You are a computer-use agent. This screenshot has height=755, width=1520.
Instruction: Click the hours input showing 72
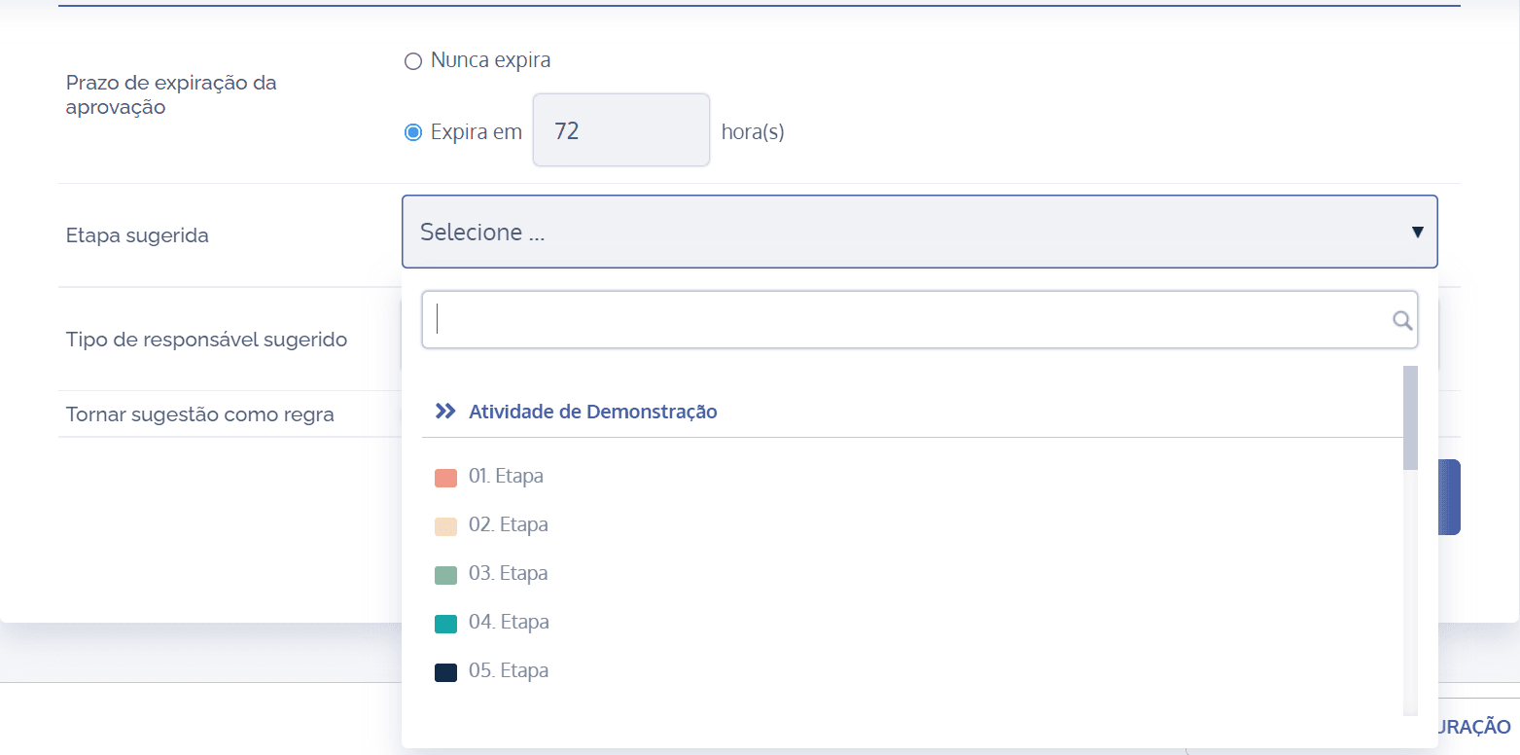pos(620,129)
